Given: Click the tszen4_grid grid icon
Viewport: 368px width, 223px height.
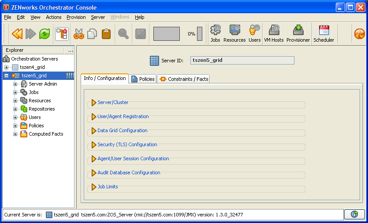Looking at the screenshot, I should coord(15,67).
